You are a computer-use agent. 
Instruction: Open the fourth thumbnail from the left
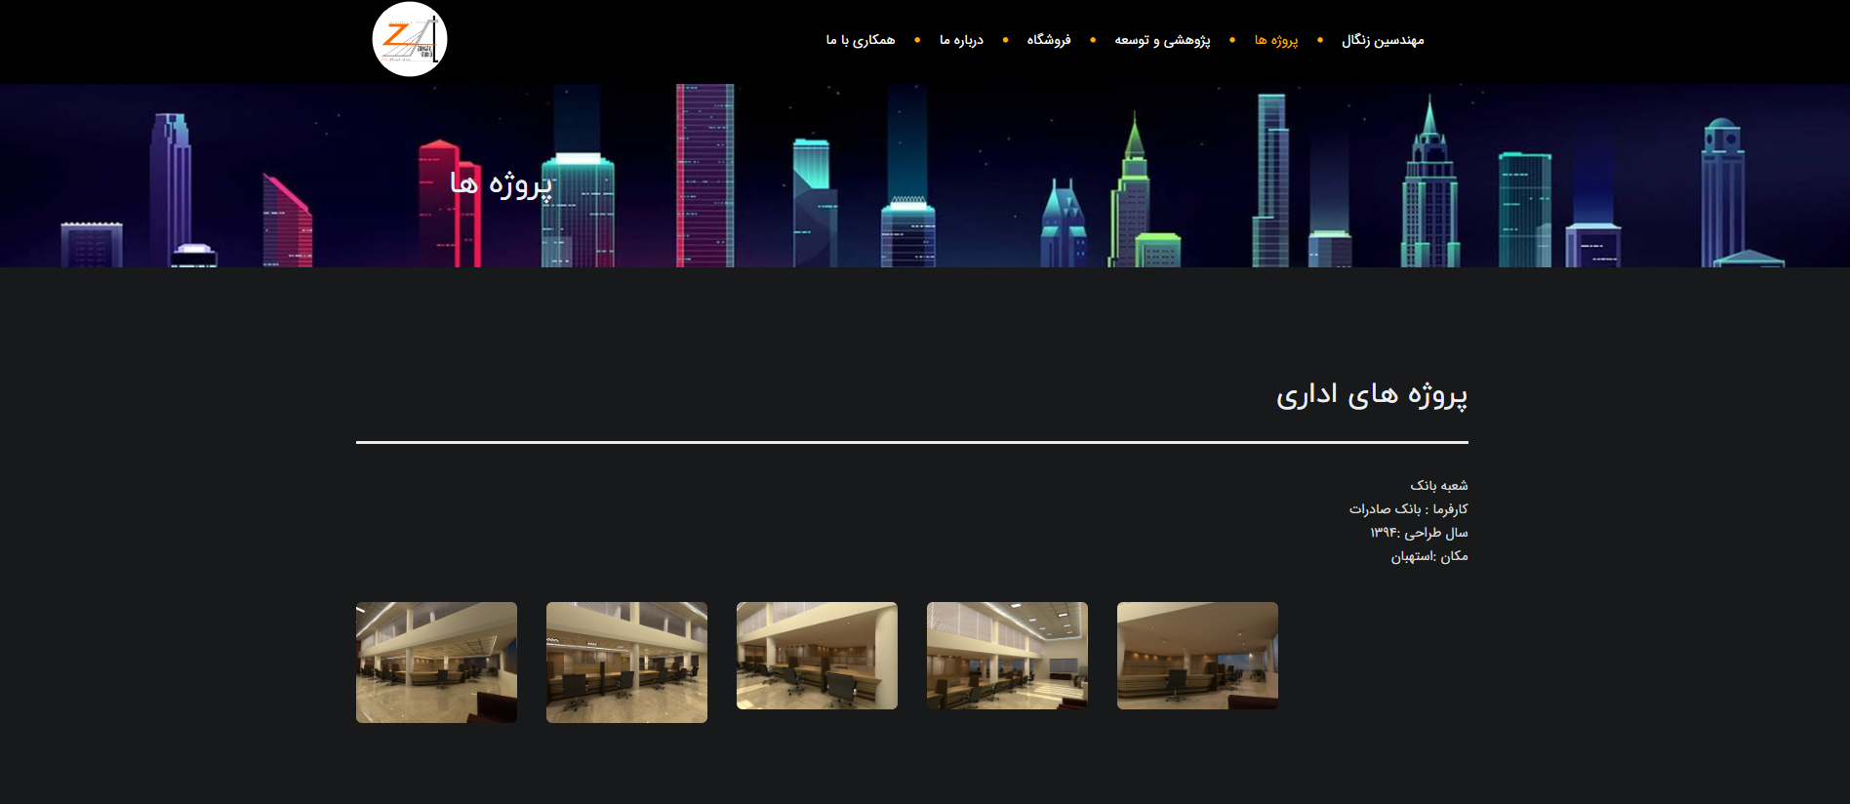[1007, 656]
